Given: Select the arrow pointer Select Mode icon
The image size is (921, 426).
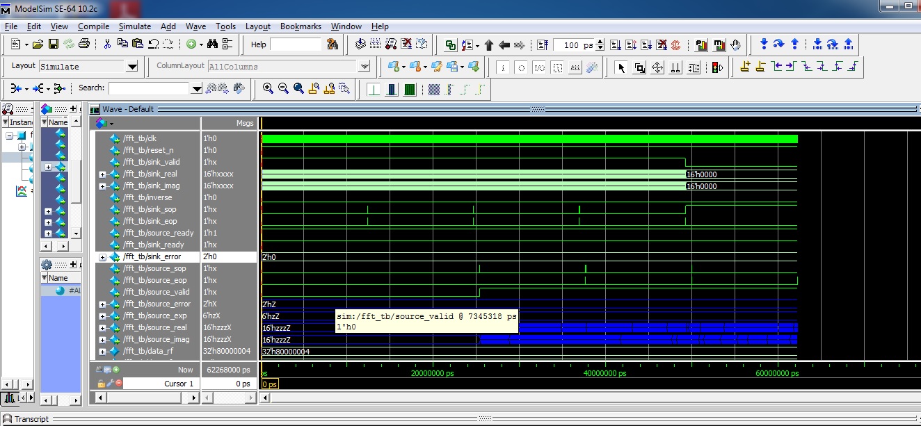Looking at the screenshot, I should [x=622, y=67].
